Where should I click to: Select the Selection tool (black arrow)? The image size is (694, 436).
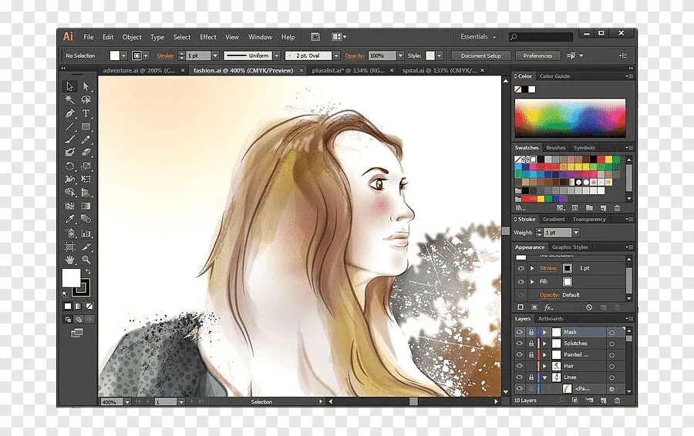[x=69, y=86]
